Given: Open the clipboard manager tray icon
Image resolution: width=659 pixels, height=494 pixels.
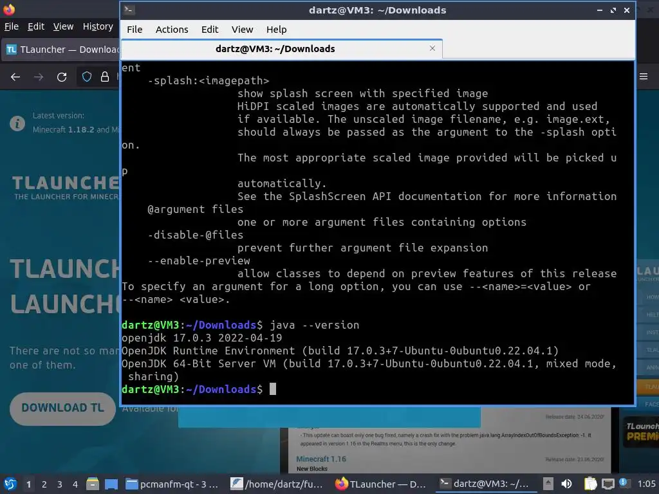Looking at the screenshot, I should (x=591, y=484).
